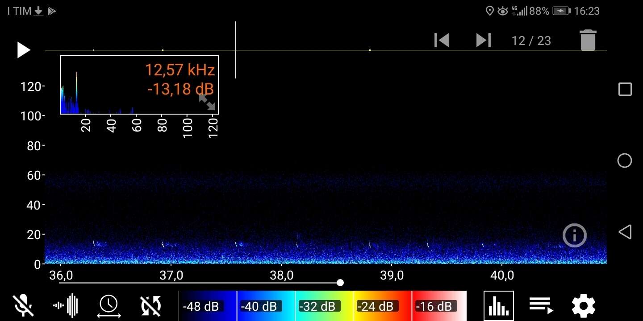Click the location status icon
Image resolution: width=643 pixels, height=321 pixels.
(490, 11)
